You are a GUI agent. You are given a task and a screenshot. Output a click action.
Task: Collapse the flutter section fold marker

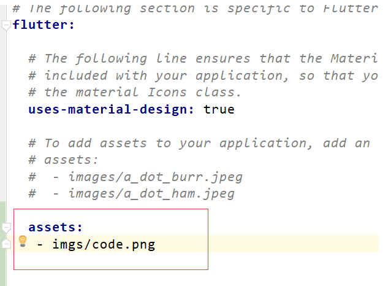[6, 26]
